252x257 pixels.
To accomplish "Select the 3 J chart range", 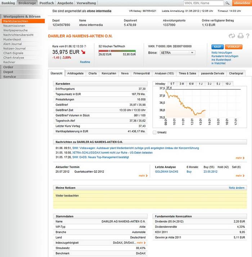I will (210, 84).
